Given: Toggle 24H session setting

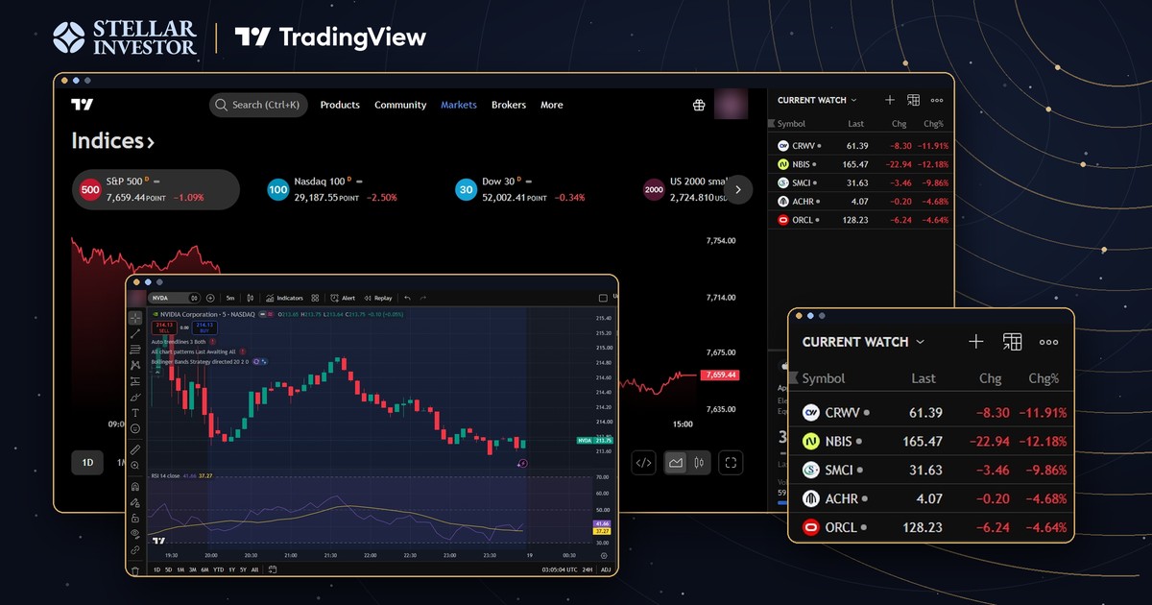Looking at the screenshot, I should coord(588,569).
